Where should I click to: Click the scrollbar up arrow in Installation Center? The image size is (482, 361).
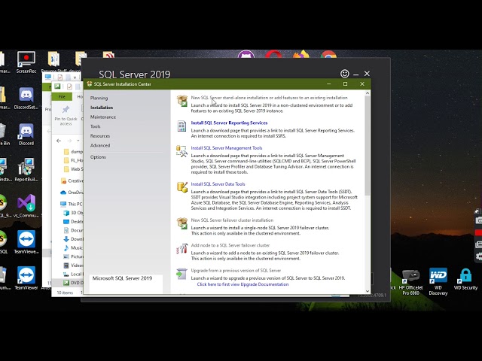point(368,93)
